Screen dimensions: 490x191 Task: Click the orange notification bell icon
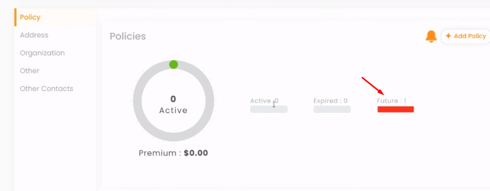[431, 36]
